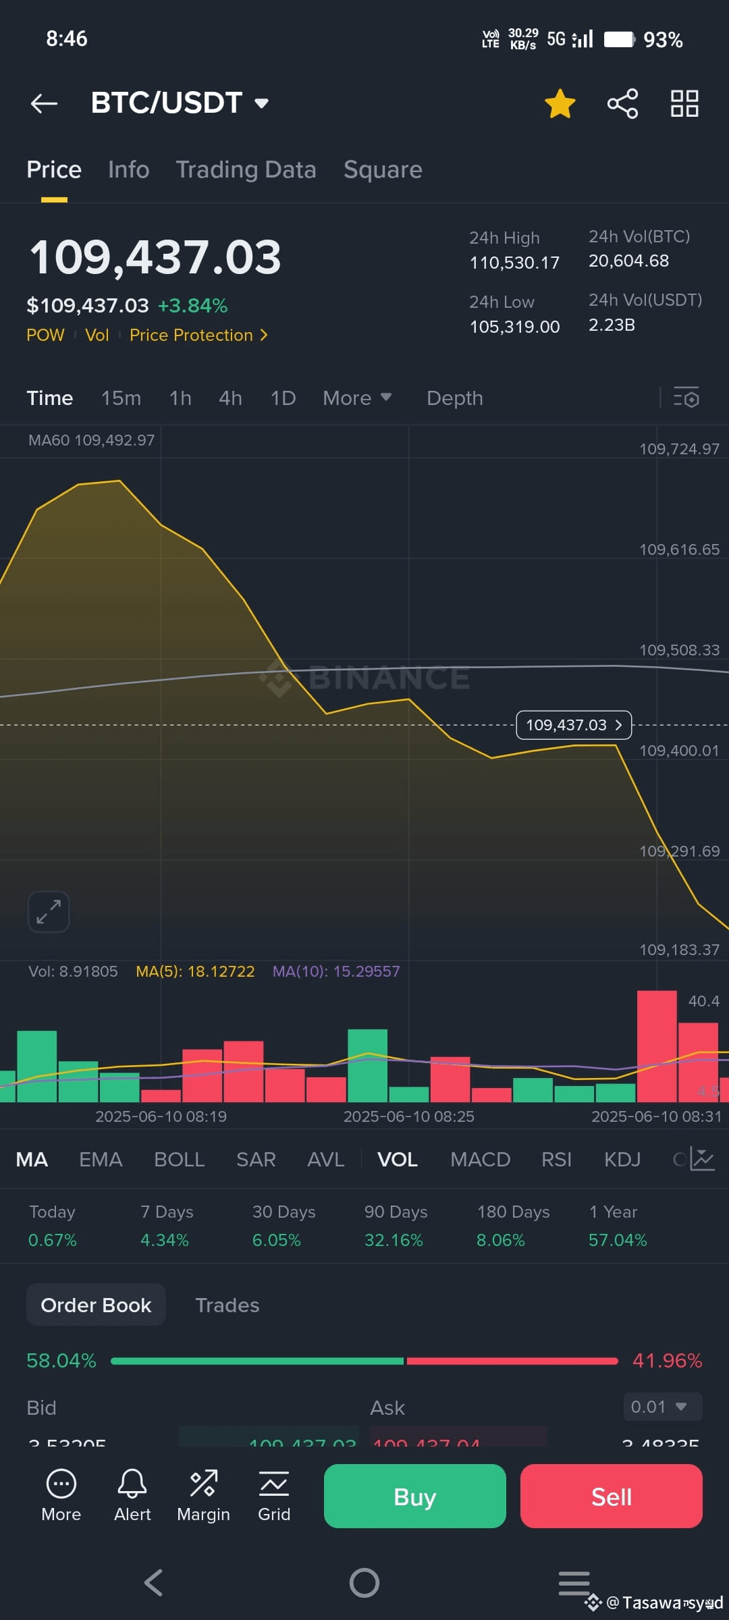Tap the 7 Days 4.34% performance value
729x1620 pixels.
coord(164,1240)
